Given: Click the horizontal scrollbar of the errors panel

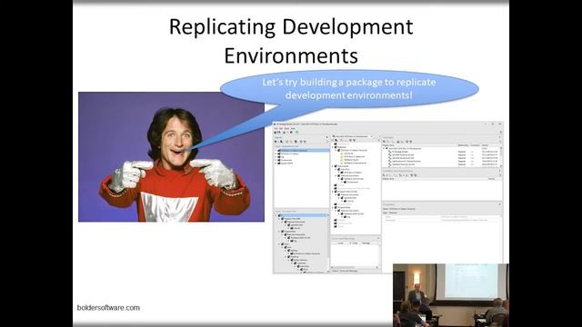Looking at the screenshot, I should pyautogui.click(x=355, y=267).
